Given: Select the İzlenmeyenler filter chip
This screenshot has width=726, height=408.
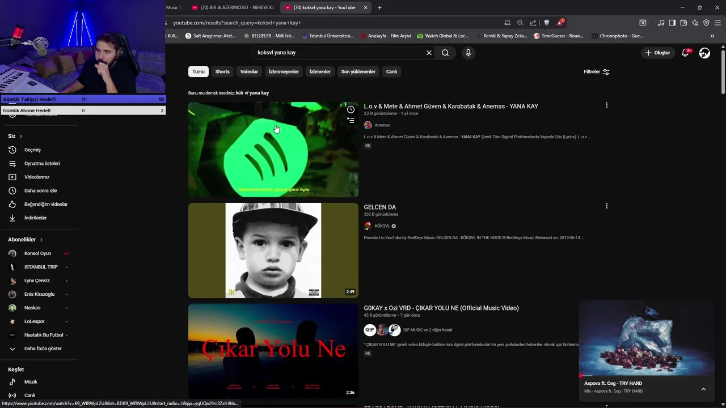Looking at the screenshot, I should [x=284, y=71].
